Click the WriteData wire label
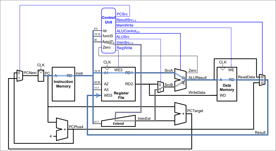 tap(197, 92)
